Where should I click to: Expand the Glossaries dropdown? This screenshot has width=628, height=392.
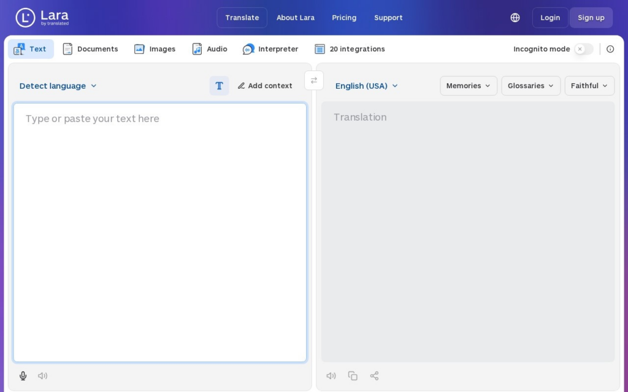[x=530, y=86]
